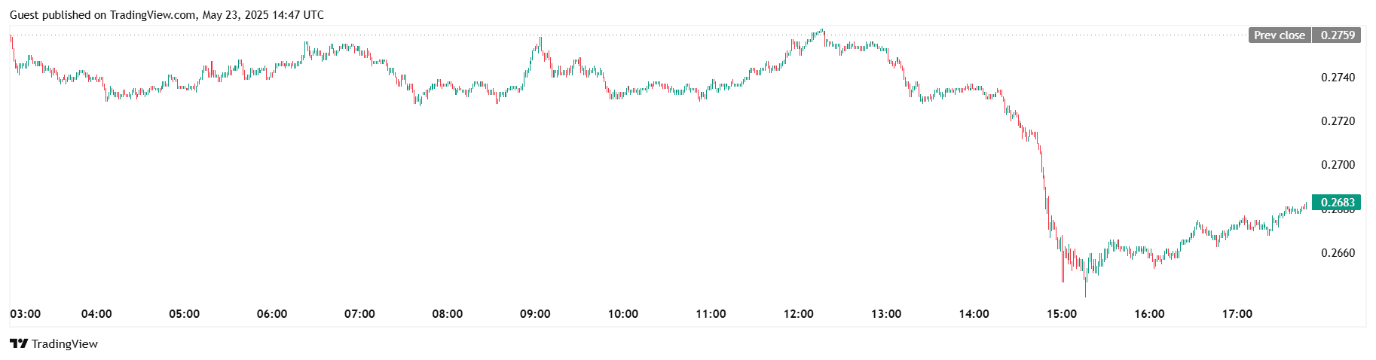
Task: Select the 15:00 time marker
Action: point(1062,314)
